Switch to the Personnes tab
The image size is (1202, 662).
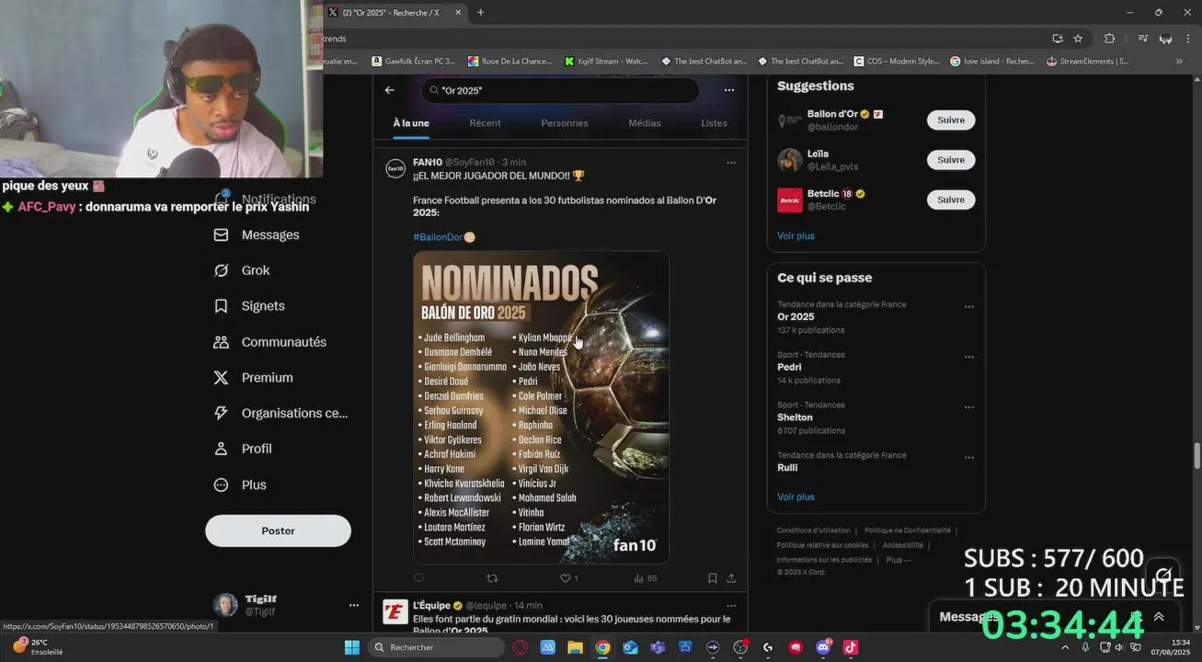point(564,123)
